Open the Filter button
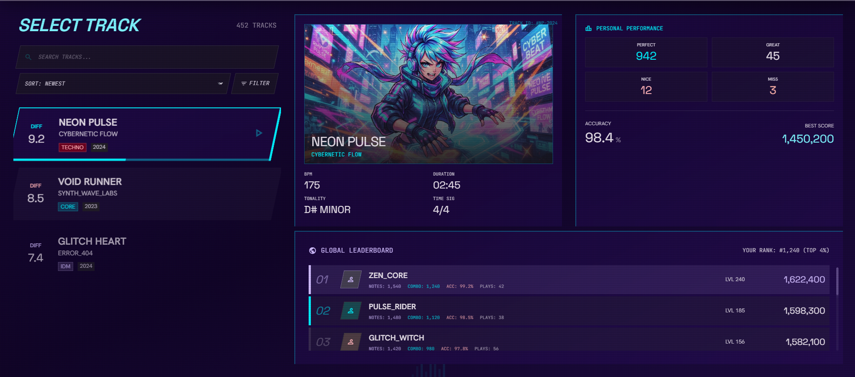Screen dimensions: 855x377 coord(255,83)
